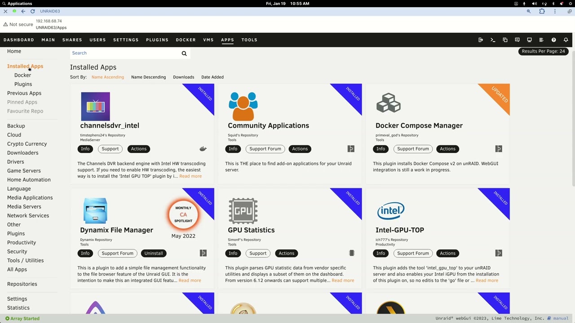Viewport: 575px width, 323px height.
Task: Click the Bluetooth icon in system tray
Action: pyautogui.click(x=553, y=4)
